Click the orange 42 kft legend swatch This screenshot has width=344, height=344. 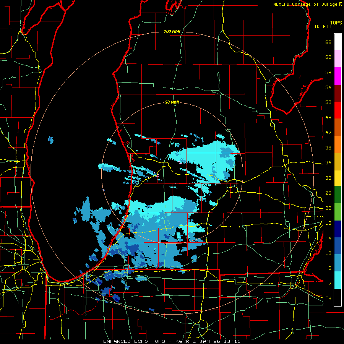[338, 144]
